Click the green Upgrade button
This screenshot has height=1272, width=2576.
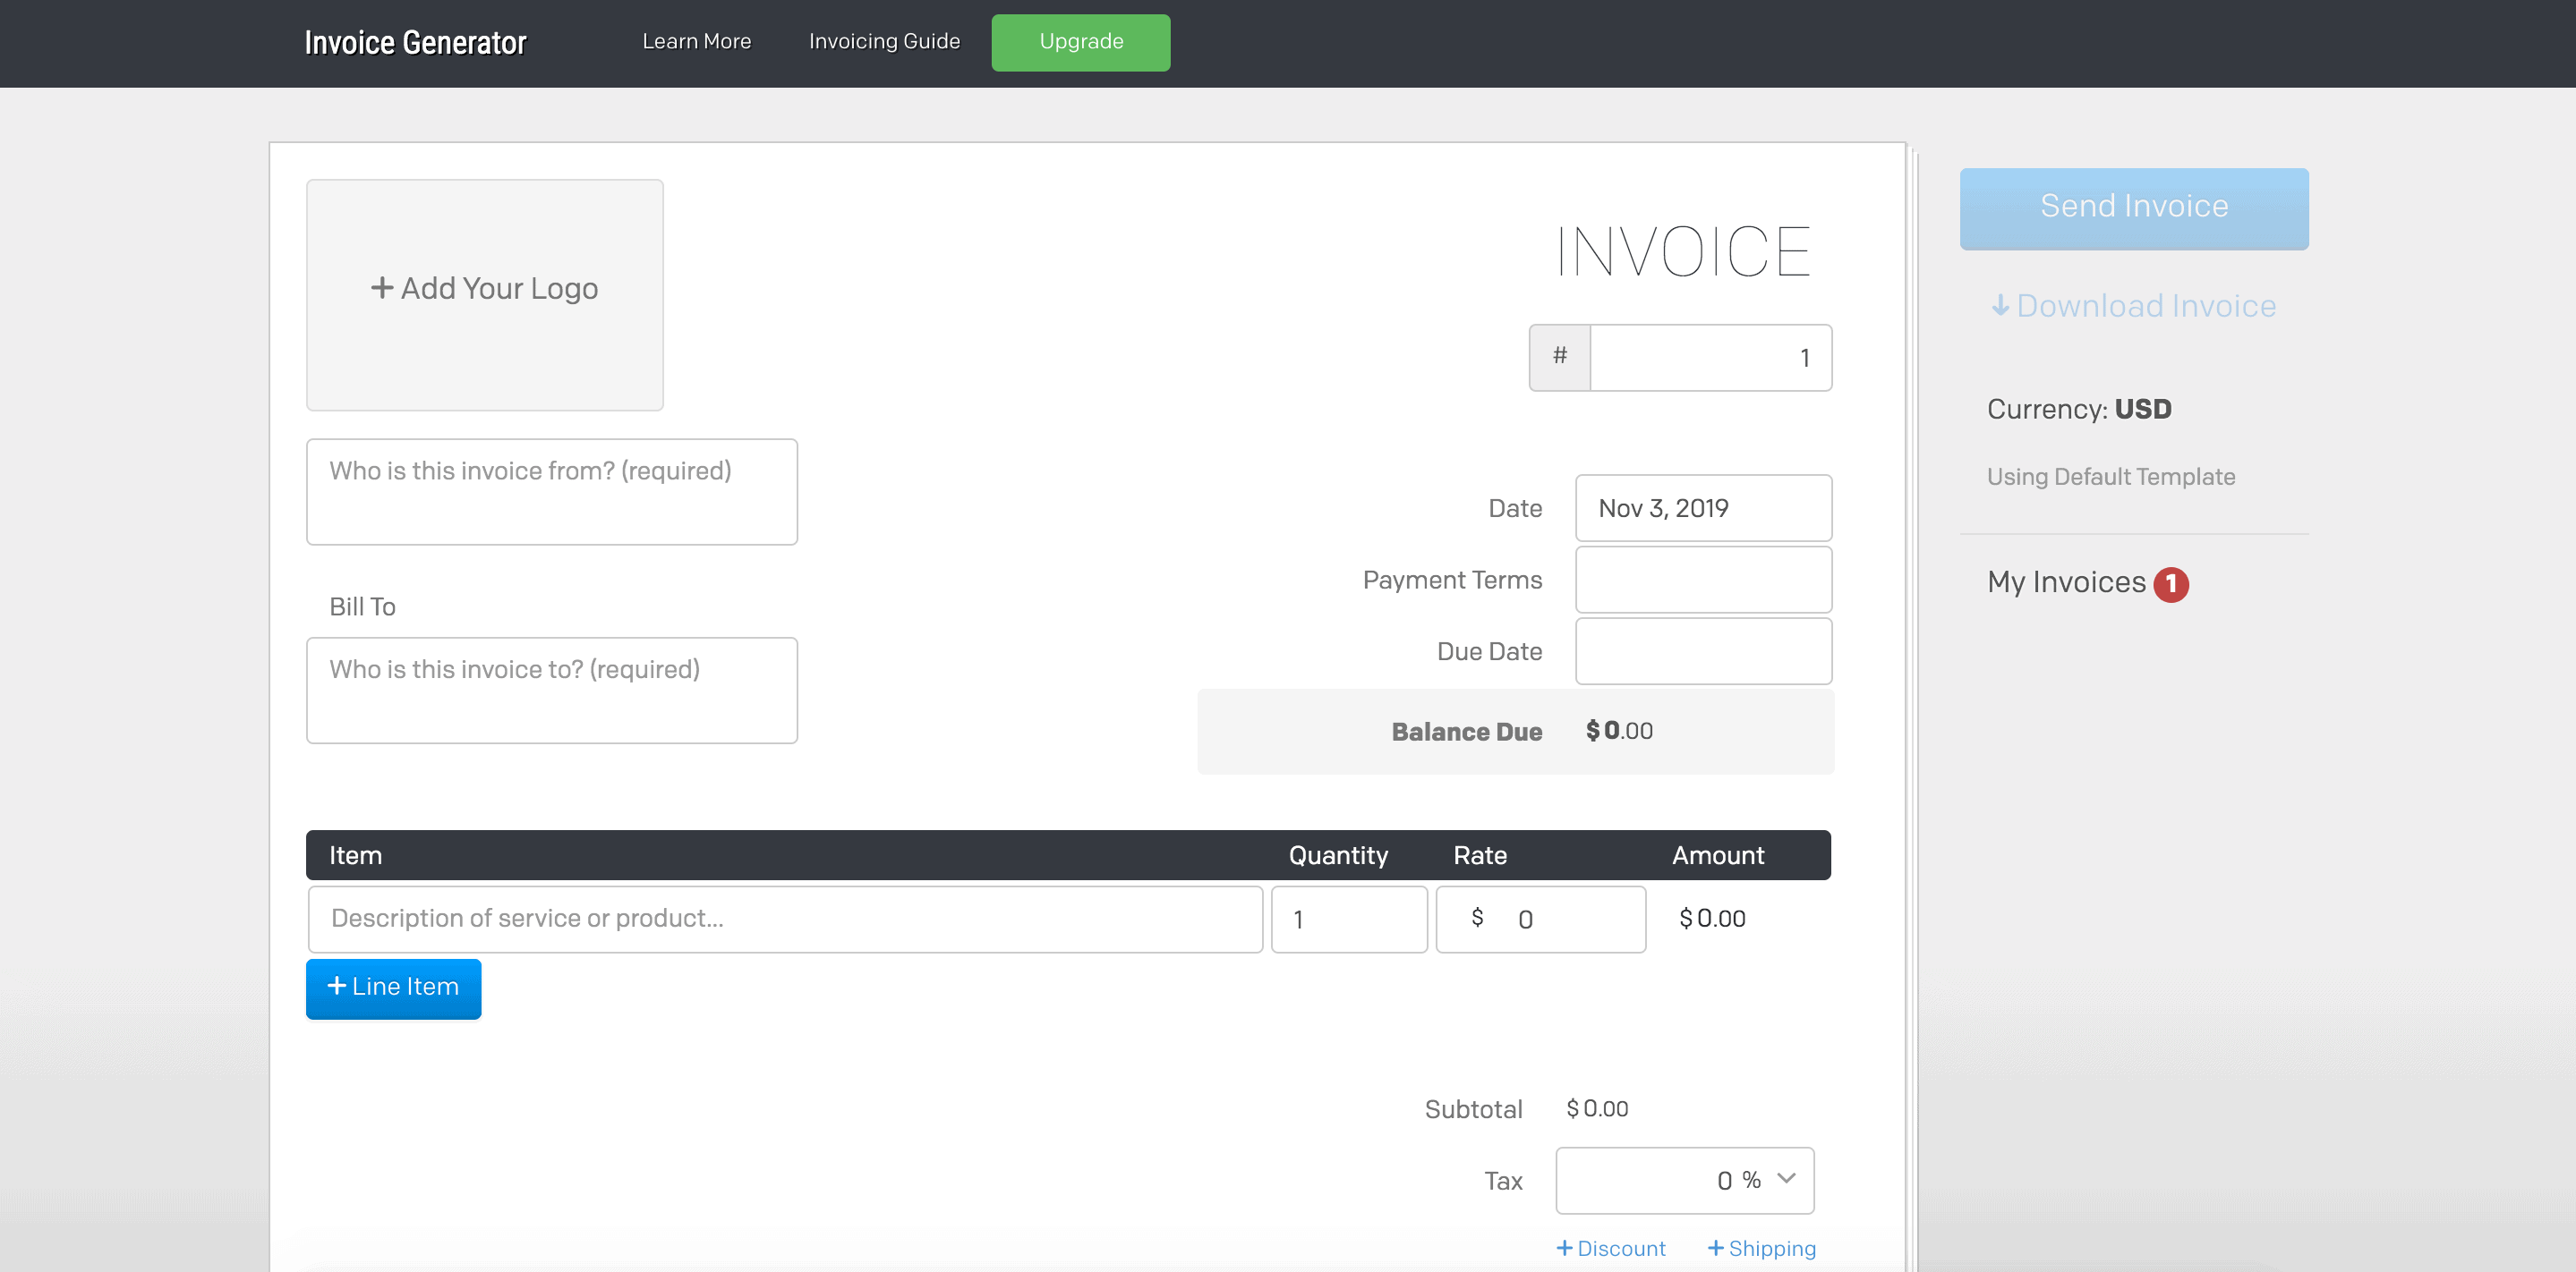(x=1080, y=42)
